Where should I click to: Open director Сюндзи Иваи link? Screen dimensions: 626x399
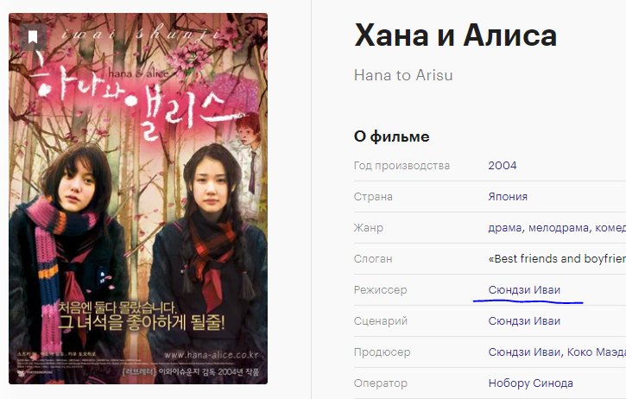pos(524,290)
